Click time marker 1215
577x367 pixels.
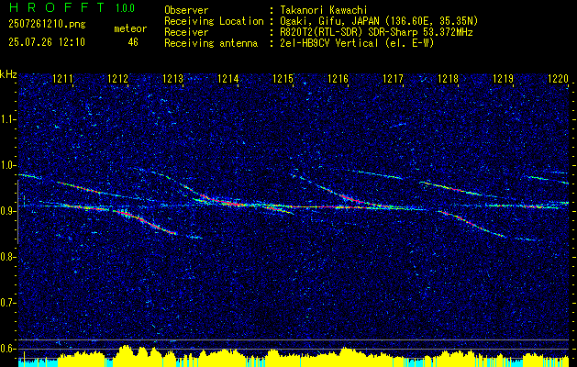(x=283, y=78)
